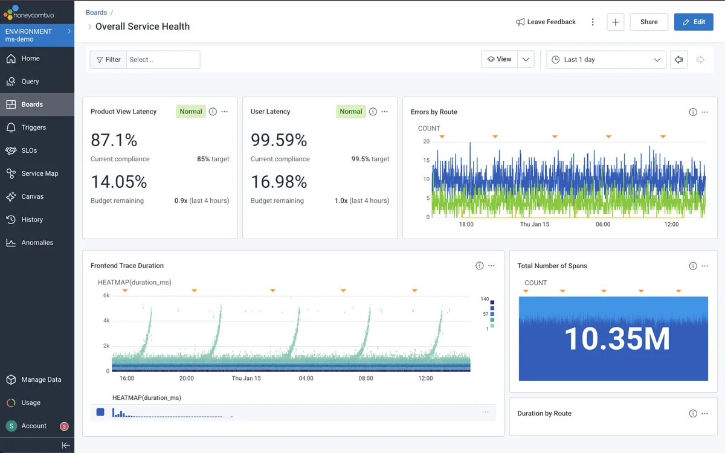
Task: Click the blue heatmap legend swatch
Action: 100,413
